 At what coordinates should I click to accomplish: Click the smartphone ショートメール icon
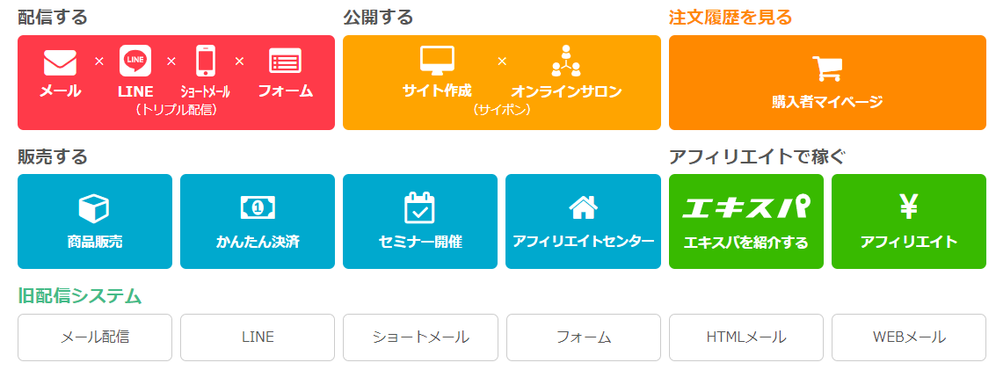(x=205, y=61)
